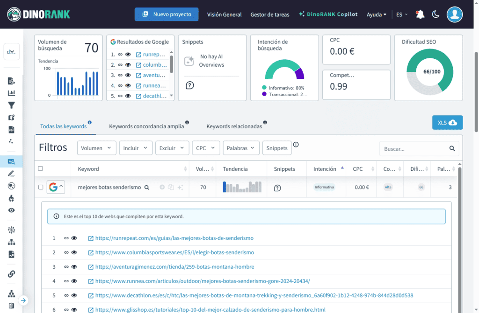Open the Volumen filter dropdown

pyautogui.click(x=96, y=148)
